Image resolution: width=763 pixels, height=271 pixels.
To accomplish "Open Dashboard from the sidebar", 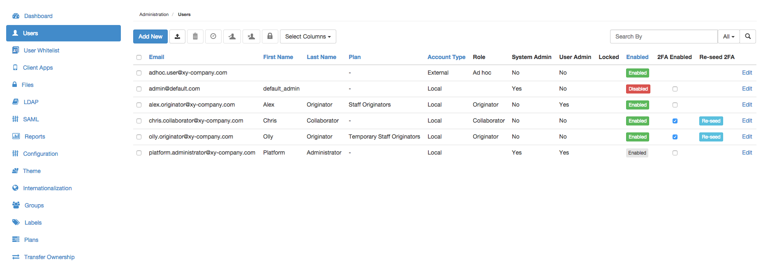I will coord(38,16).
